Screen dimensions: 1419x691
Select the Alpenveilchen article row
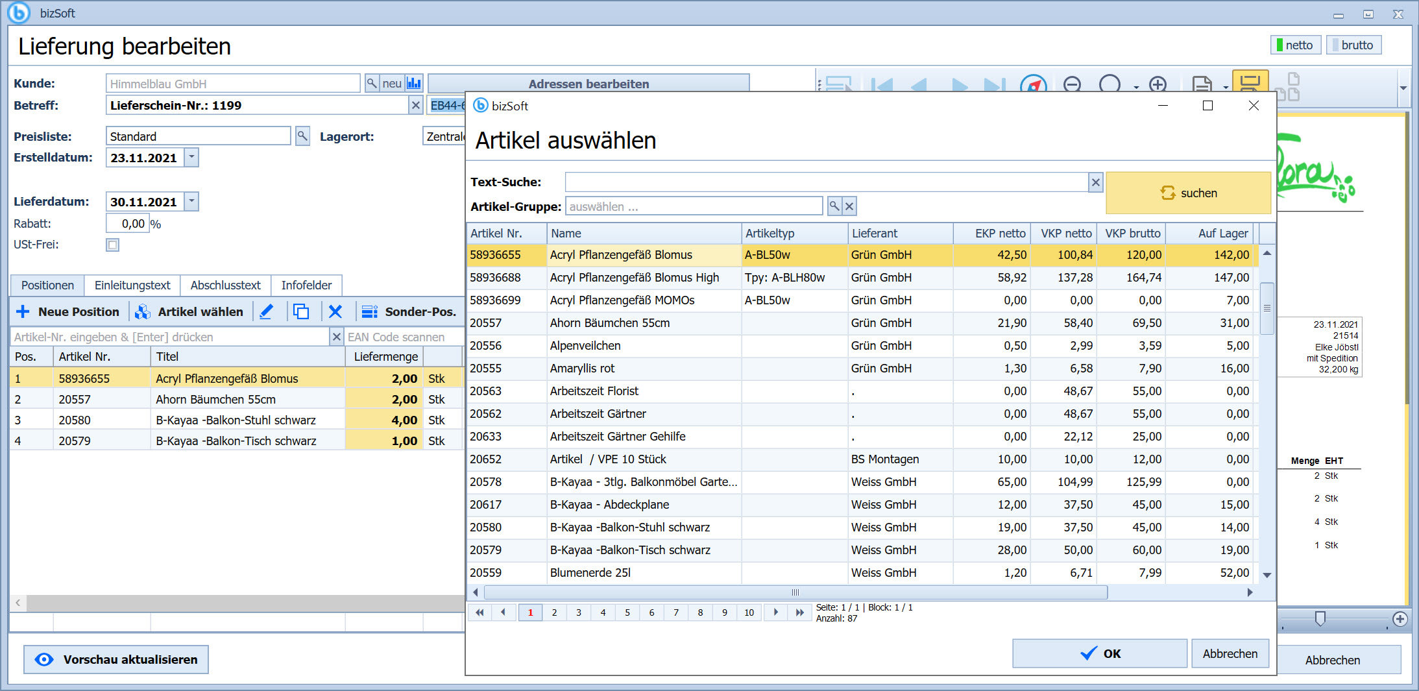(862, 345)
